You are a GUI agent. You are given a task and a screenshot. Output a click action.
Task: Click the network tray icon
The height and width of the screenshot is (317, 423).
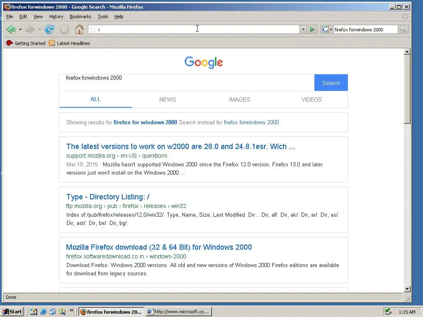(x=388, y=312)
